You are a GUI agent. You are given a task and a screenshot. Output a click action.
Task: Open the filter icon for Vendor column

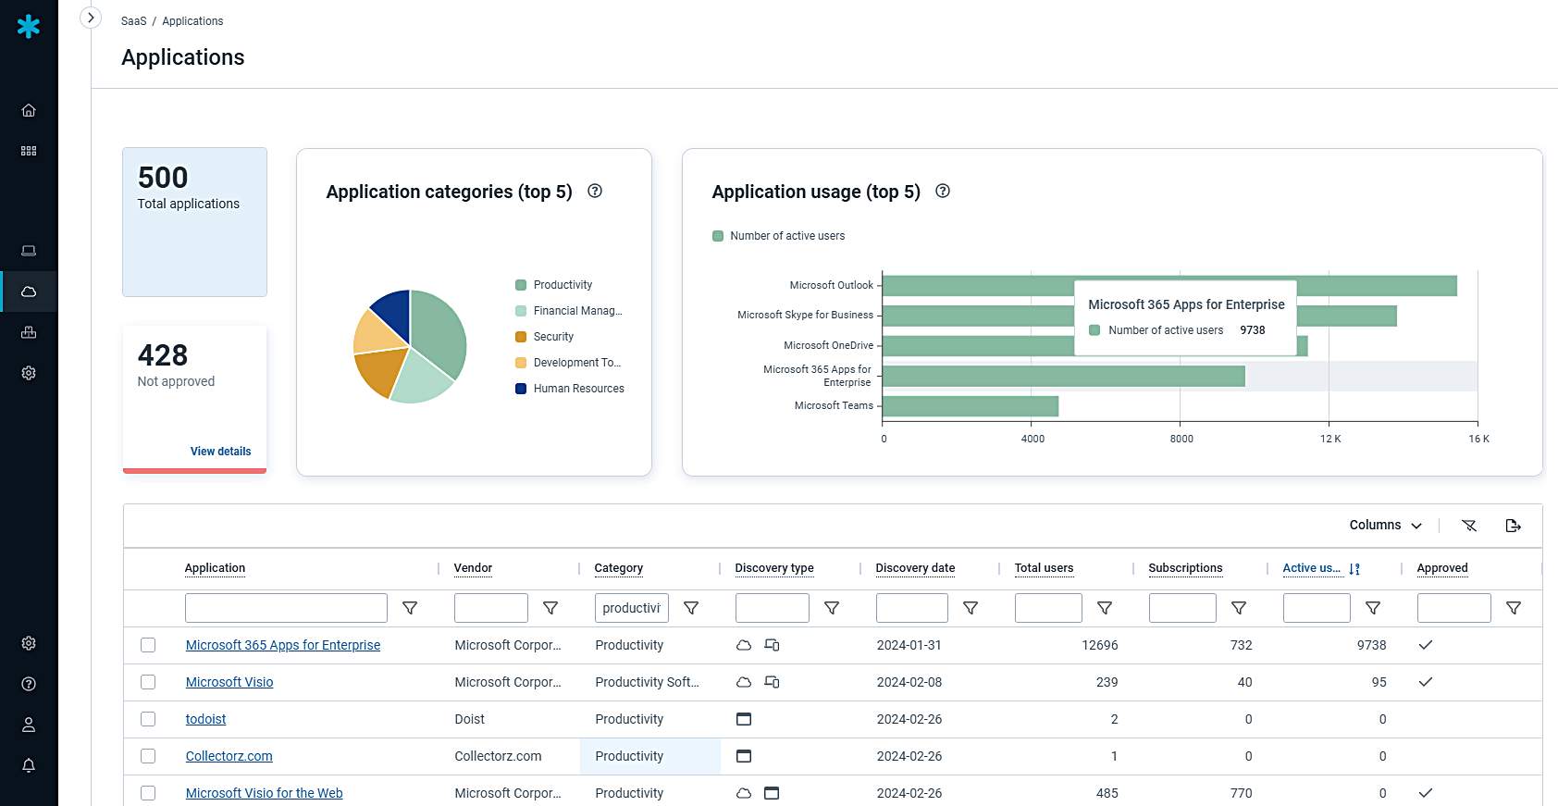pos(550,608)
